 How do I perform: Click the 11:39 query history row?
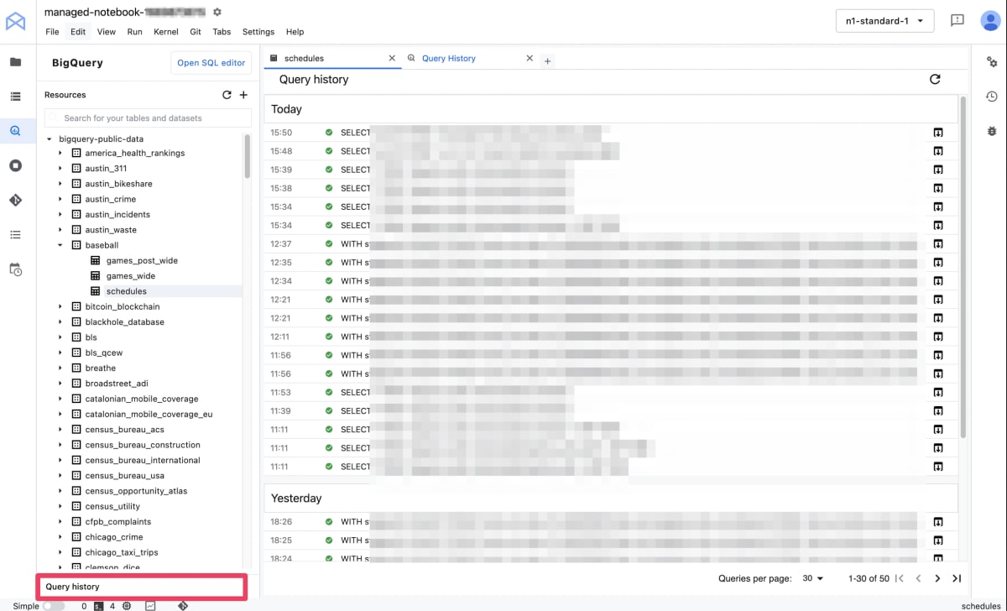click(x=611, y=411)
